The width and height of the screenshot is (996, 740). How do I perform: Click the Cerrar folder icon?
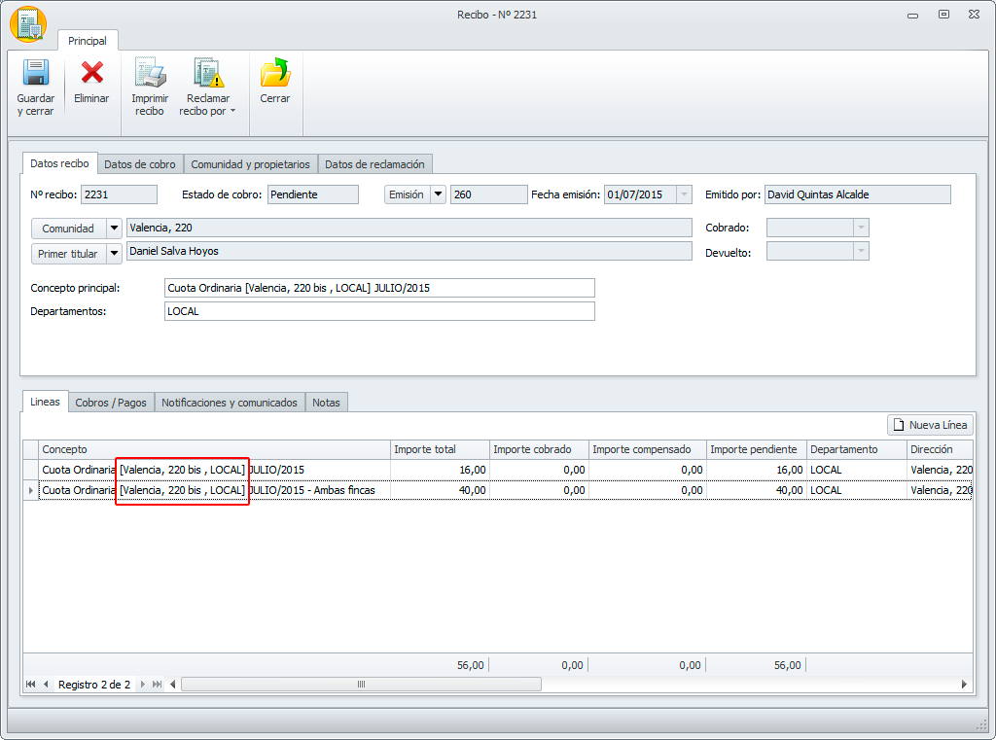[x=274, y=75]
